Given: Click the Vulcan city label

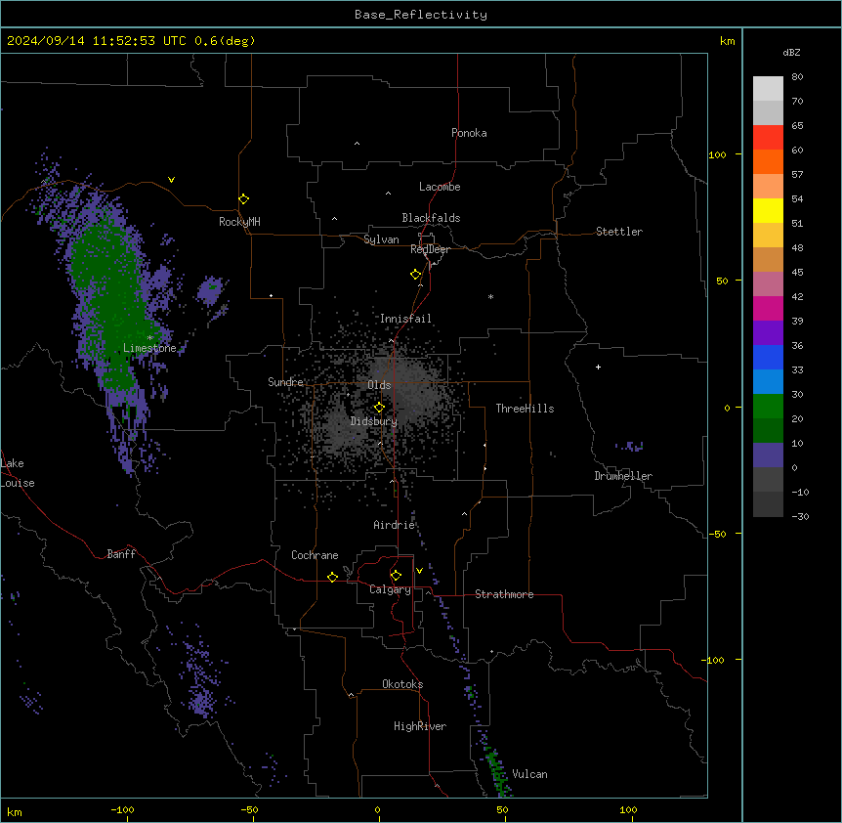Looking at the screenshot, I should [x=529, y=774].
